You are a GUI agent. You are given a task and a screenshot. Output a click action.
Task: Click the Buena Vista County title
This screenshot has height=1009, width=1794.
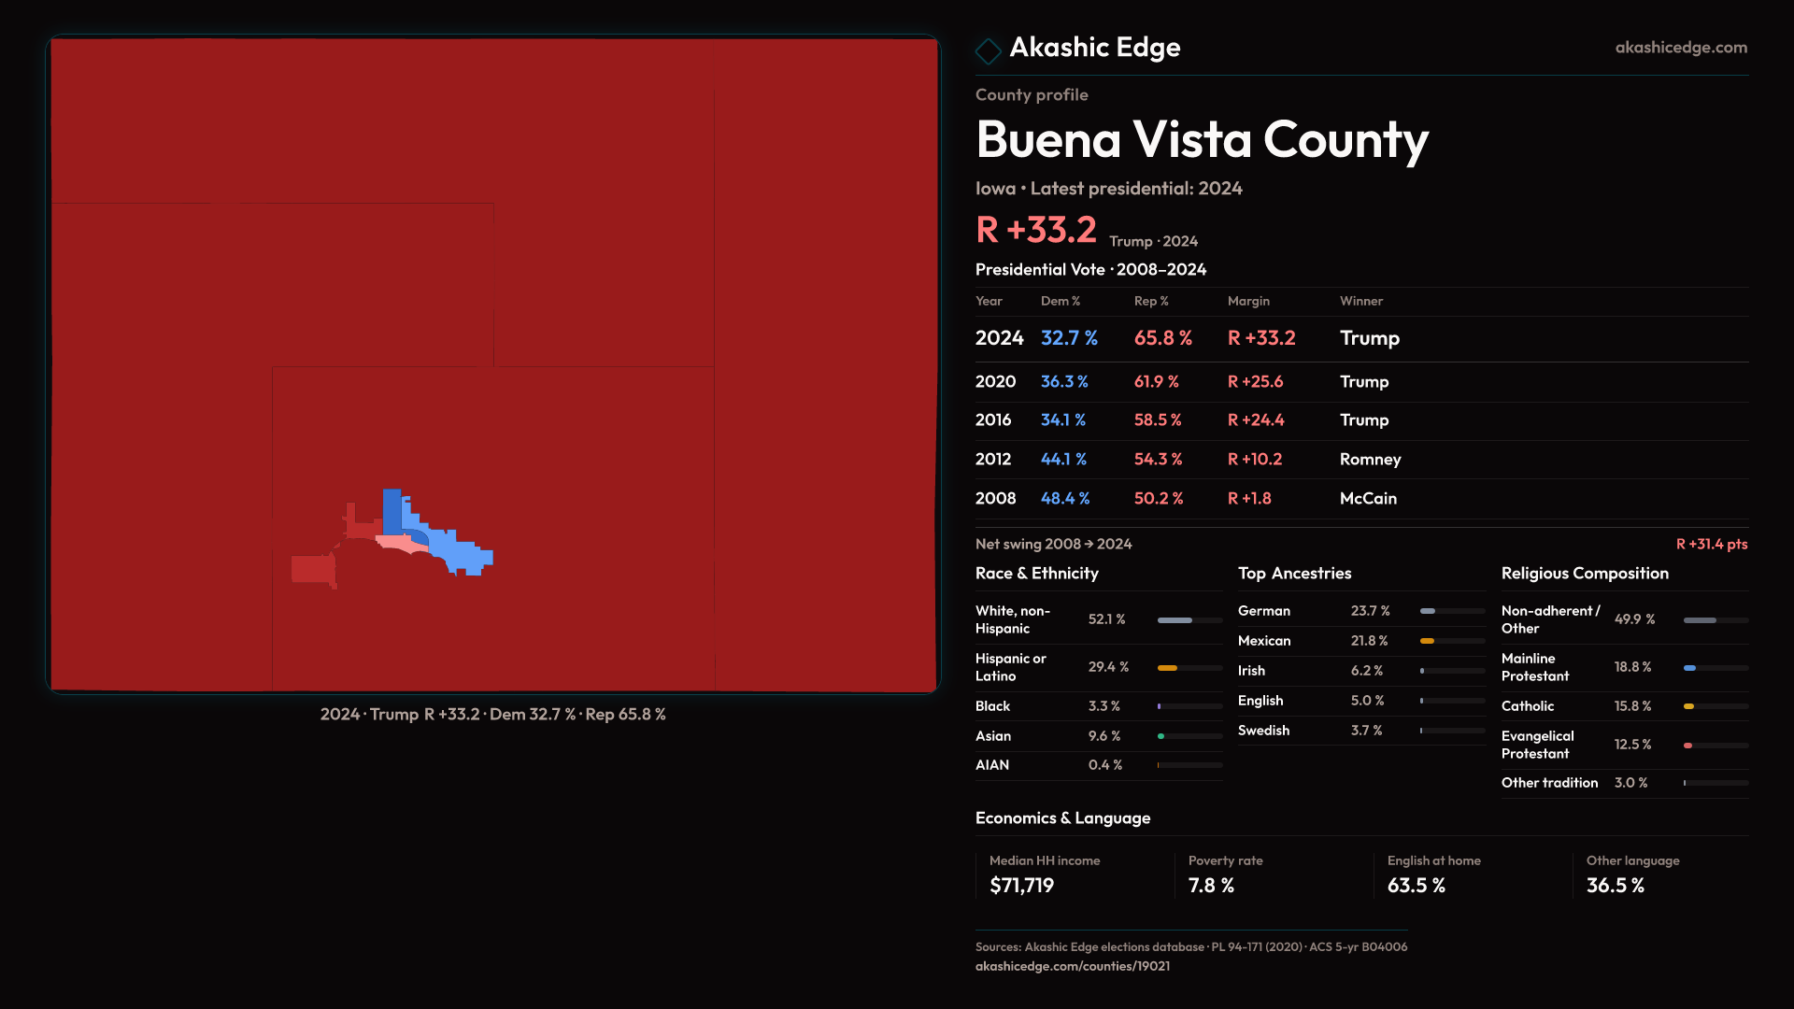1202,140
